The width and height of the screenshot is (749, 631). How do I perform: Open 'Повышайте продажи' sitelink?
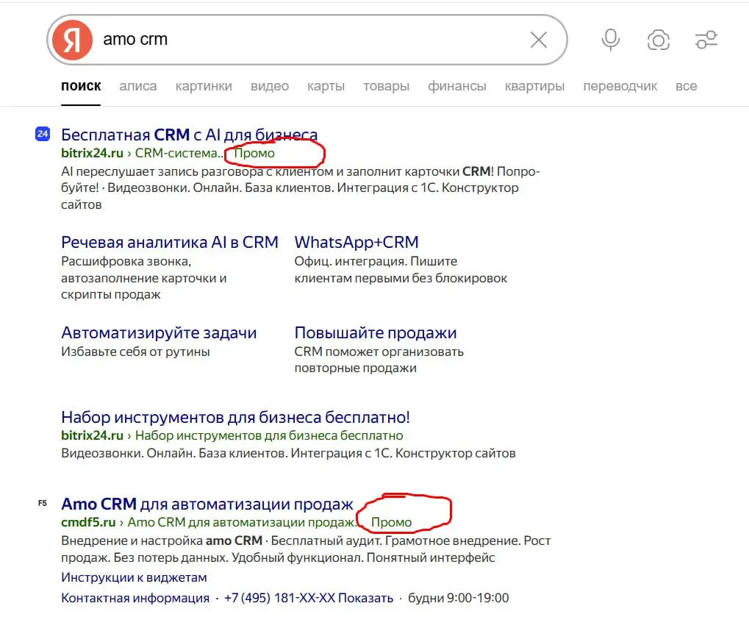(376, 332)
